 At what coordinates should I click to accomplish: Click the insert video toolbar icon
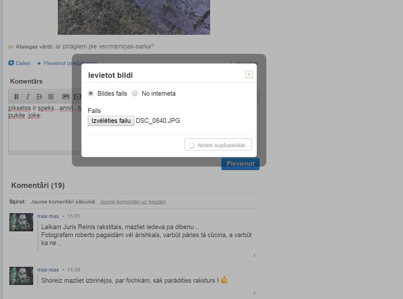[x=77, y=97]
